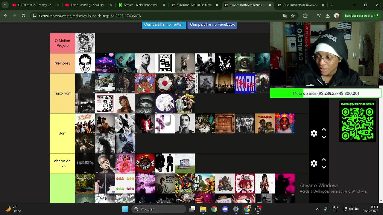Open settings gear for abaixo do nível tier
383x215 pixels.
coord(314,163)
